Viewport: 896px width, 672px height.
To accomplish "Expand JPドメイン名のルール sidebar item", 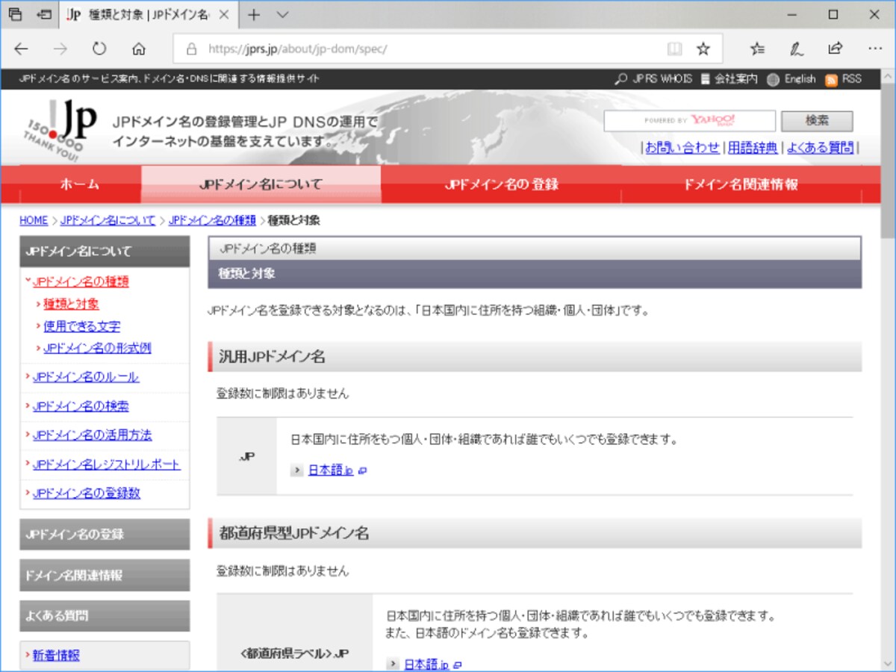I will point(85,377).
